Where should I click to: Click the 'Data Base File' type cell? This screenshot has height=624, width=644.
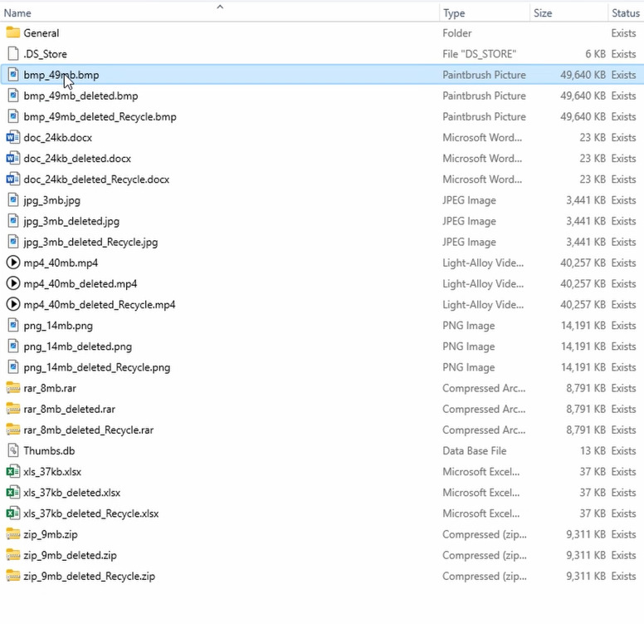tap(475, 451)
